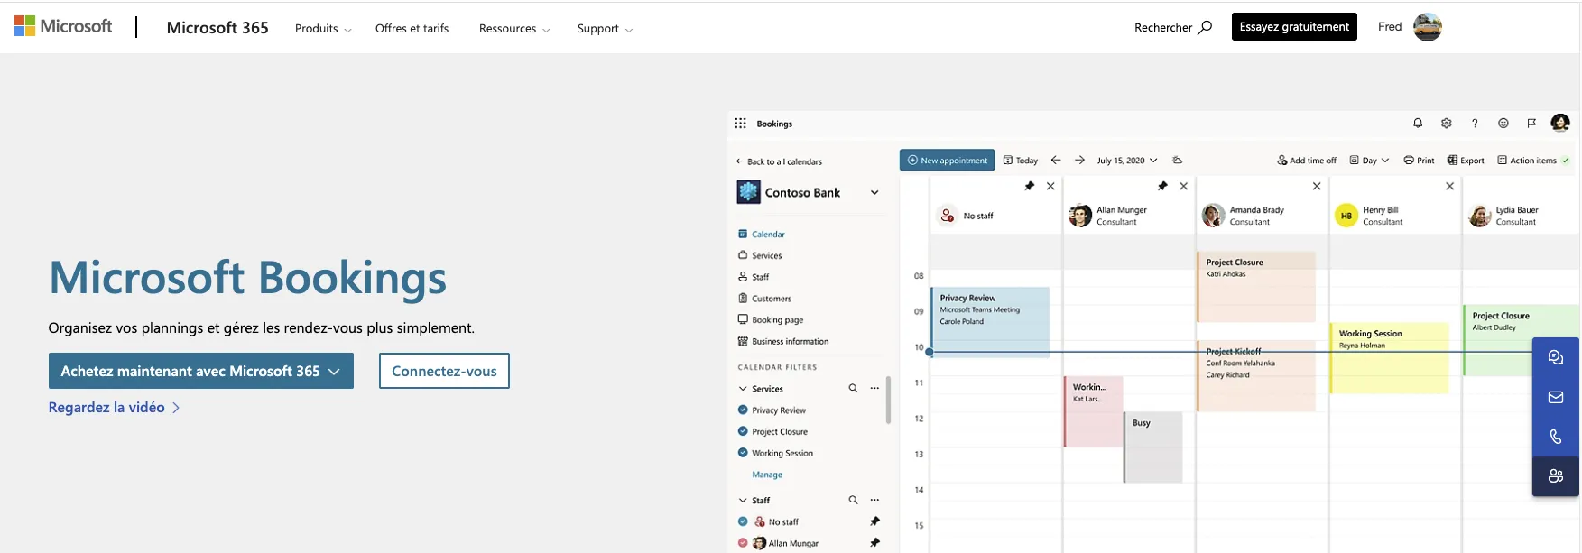
Task: Select Staff in Bookings sidebar
Action: click(754, 277)
